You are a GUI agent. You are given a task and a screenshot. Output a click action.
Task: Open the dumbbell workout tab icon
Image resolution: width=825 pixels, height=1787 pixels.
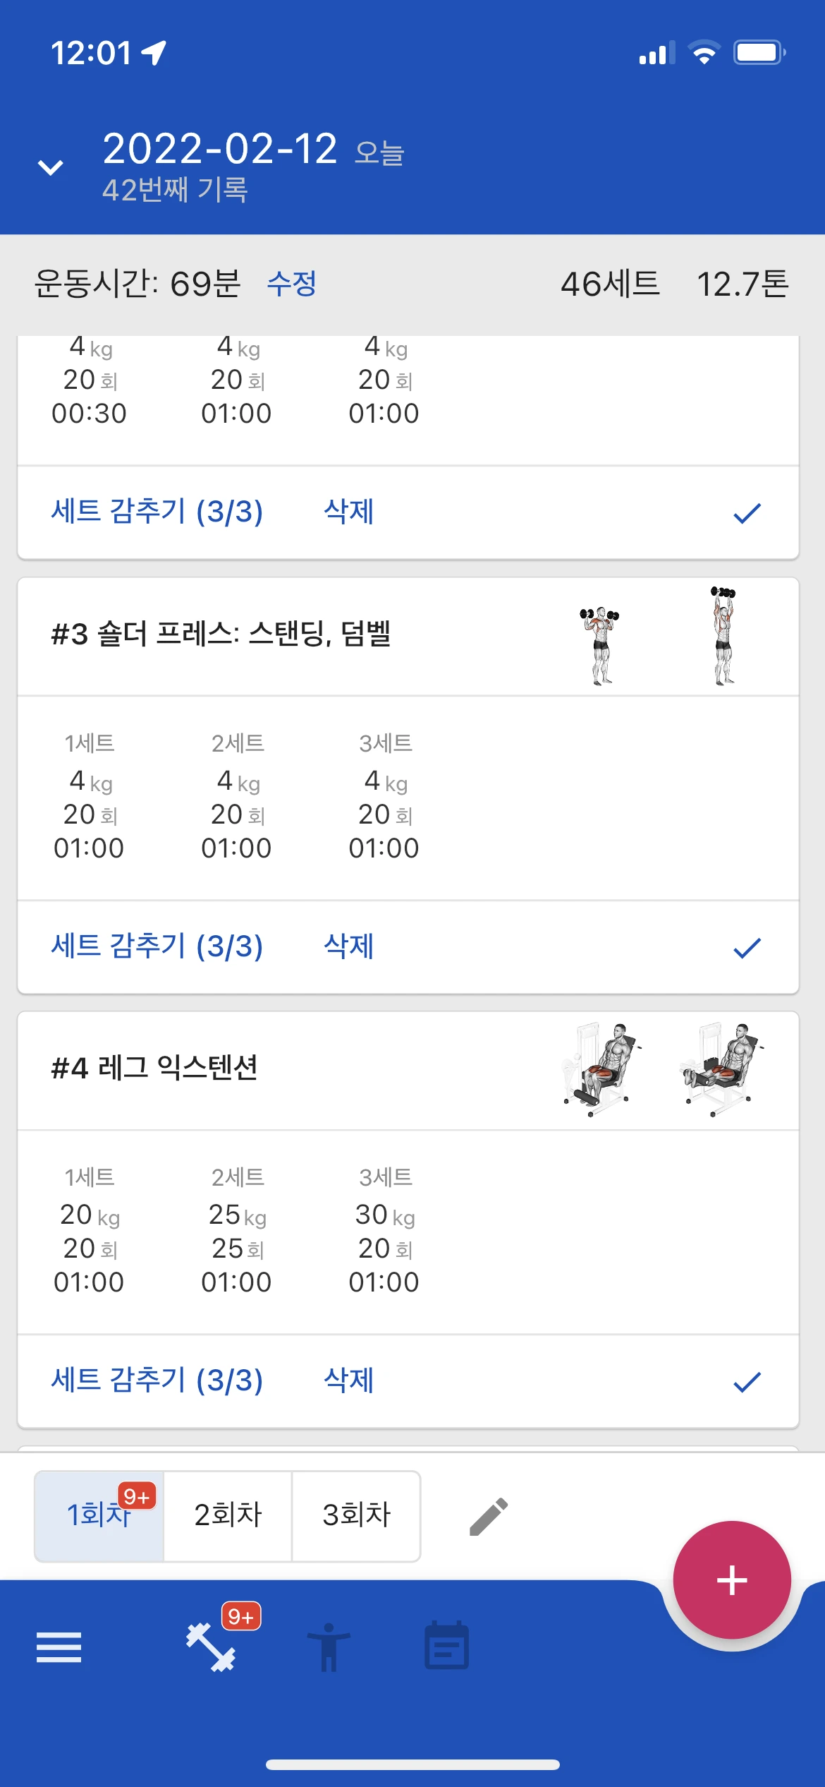click(x=211, y=1647)
